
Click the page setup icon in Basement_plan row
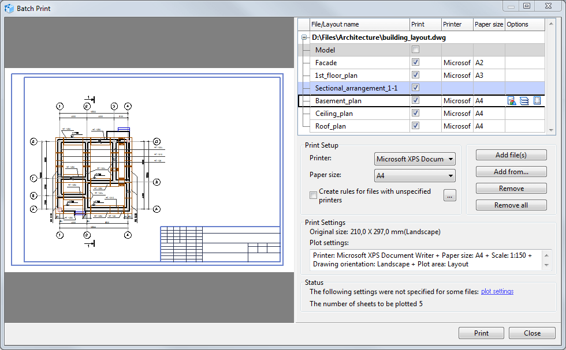click(x=512, y=101)
